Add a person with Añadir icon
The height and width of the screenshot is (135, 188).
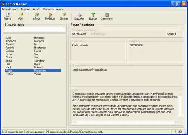point(37,16)
